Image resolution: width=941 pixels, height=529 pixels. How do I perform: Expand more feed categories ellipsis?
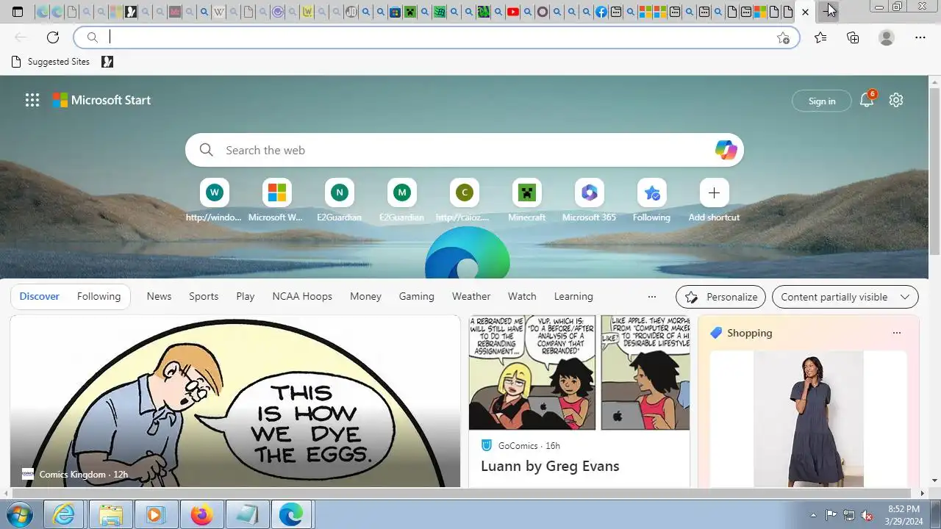(651, 297)
